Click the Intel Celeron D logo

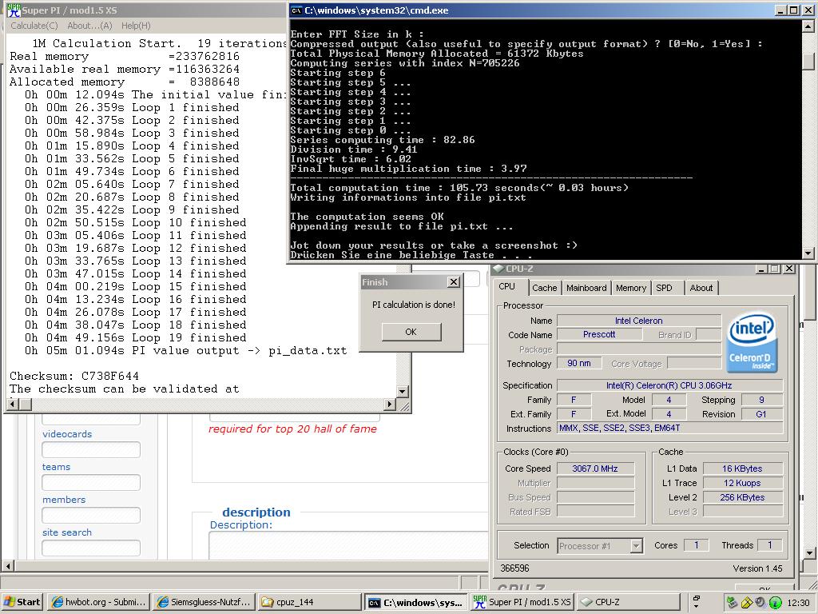click(752, 342)
